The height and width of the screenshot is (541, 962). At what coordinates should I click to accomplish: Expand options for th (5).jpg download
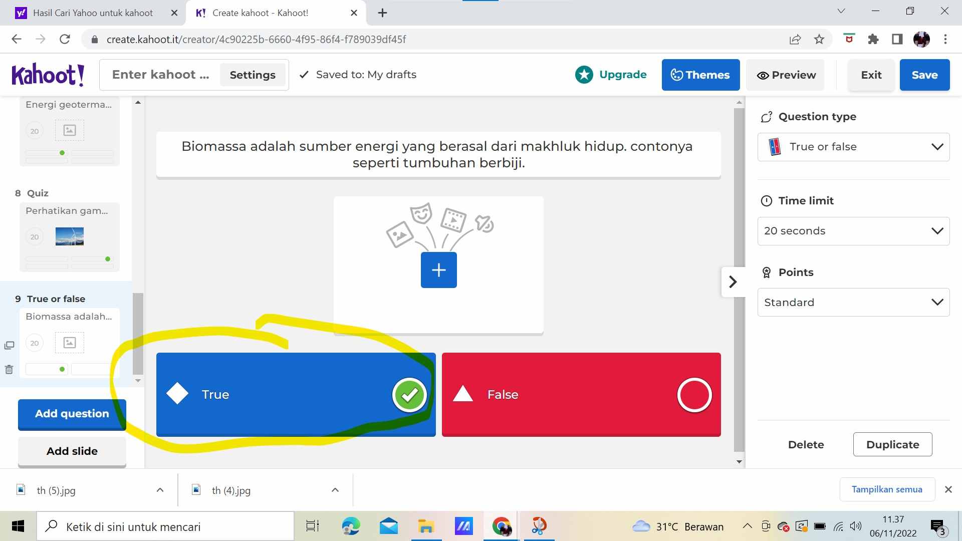tap(160, 490)
